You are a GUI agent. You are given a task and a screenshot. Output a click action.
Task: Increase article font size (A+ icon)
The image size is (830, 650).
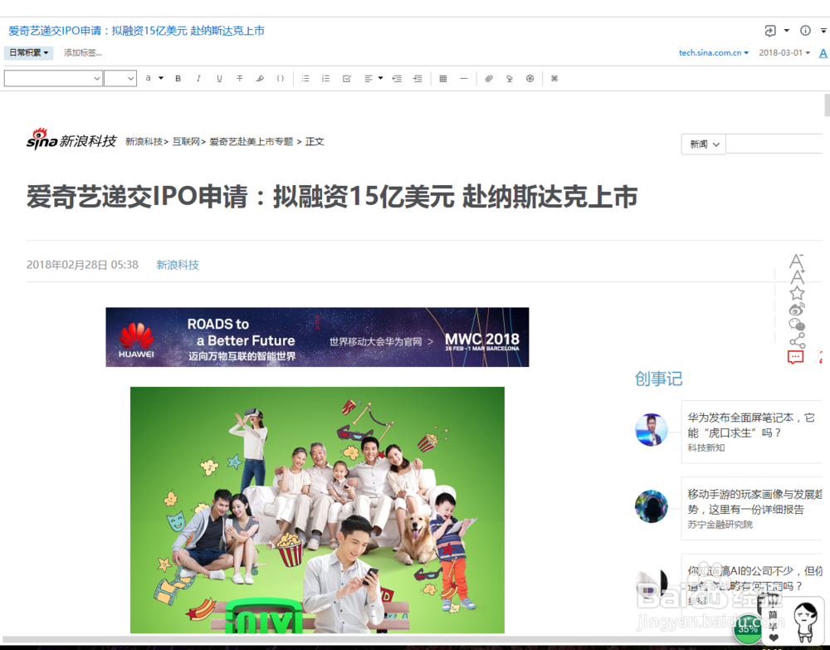[797, 276]
